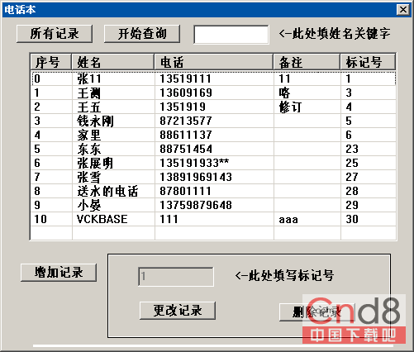Click mark number 27 in 张雪 row
Screen dimensions: 414x352
point(352,177)
